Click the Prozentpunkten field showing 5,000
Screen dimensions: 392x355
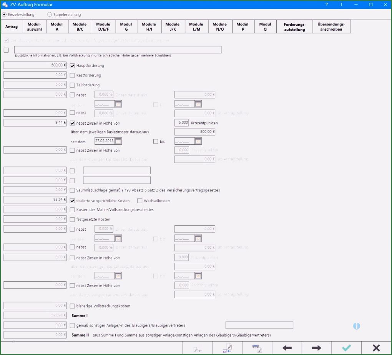(x=181, y=123)
